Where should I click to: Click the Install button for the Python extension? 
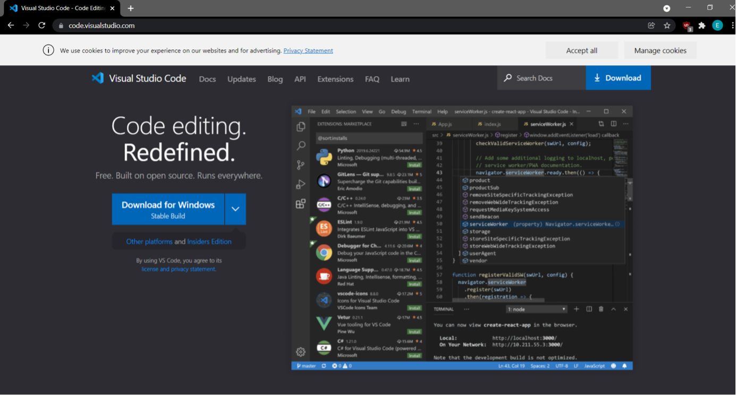[x=414, y=165]
